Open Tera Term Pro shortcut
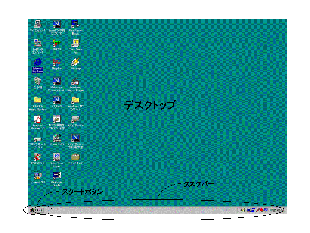 (x=75, y=43)
